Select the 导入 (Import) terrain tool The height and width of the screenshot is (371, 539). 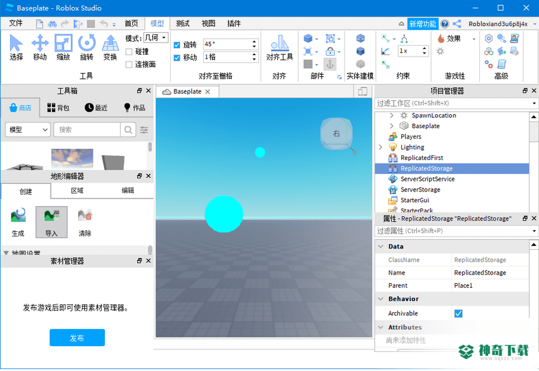(51, 222)
